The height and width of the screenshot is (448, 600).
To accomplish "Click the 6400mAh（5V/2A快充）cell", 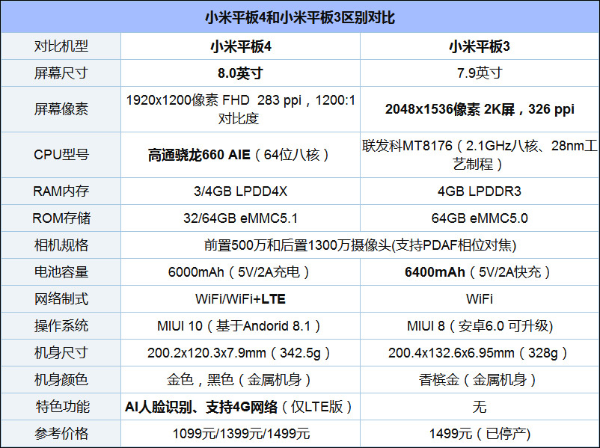I will pyautogui.click(x=480, y=272).
